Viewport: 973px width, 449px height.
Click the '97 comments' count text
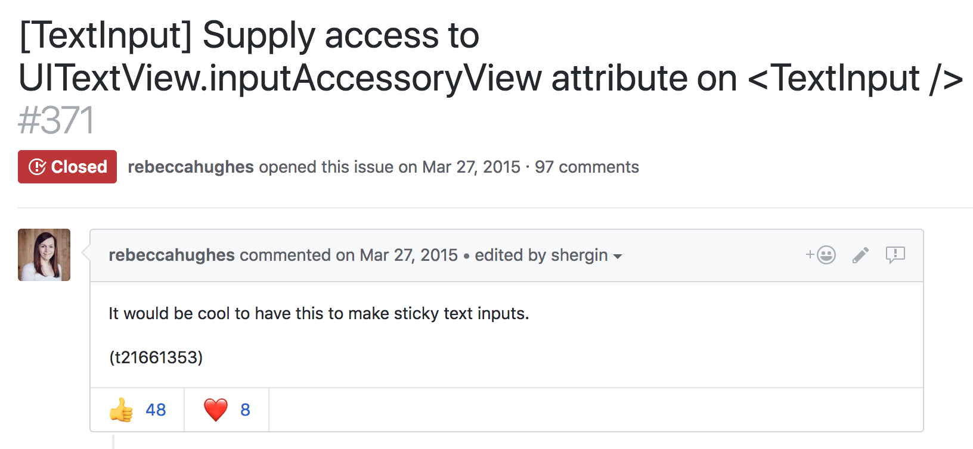587,167
